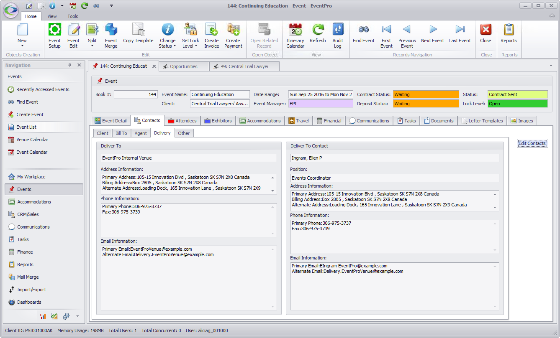Open Reports from the ribbon
Viewport: 560px width, 338px height.
pyautogui.click(x=509, y=33)
